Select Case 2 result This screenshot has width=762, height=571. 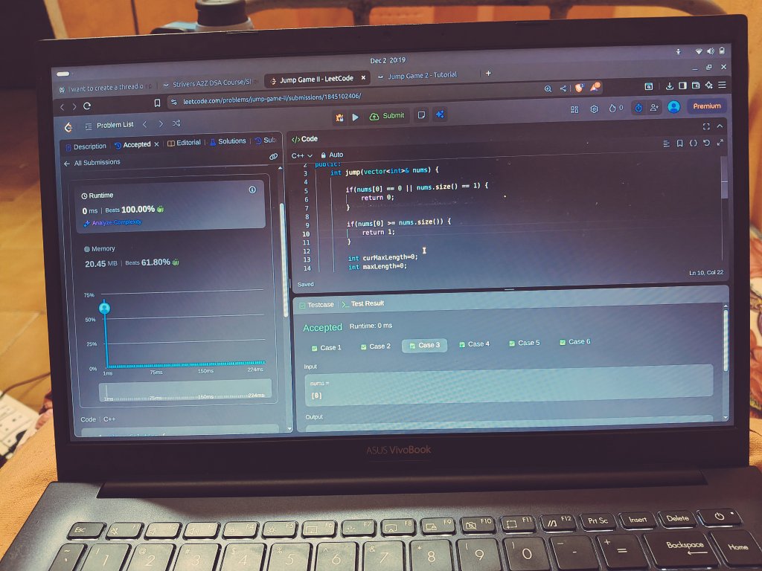click(376, 346)
